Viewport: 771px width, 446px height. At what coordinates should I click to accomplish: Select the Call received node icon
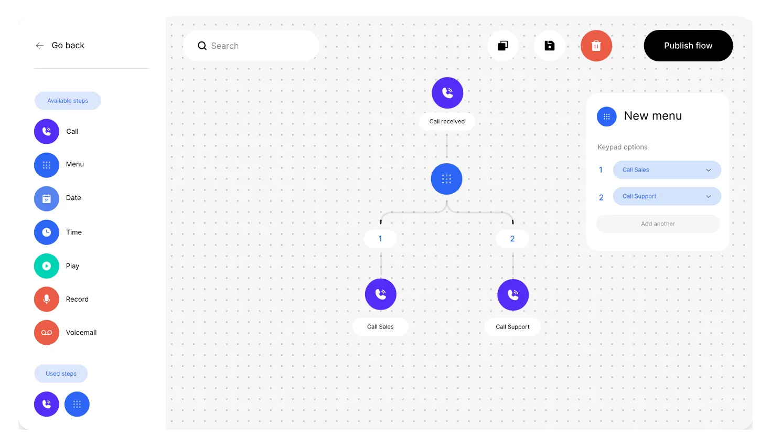coord(447,93)
